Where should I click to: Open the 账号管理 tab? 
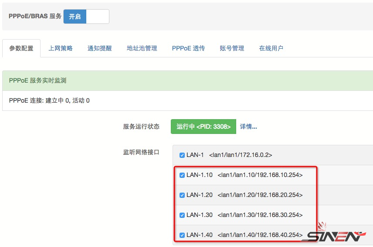pos(232,48)
